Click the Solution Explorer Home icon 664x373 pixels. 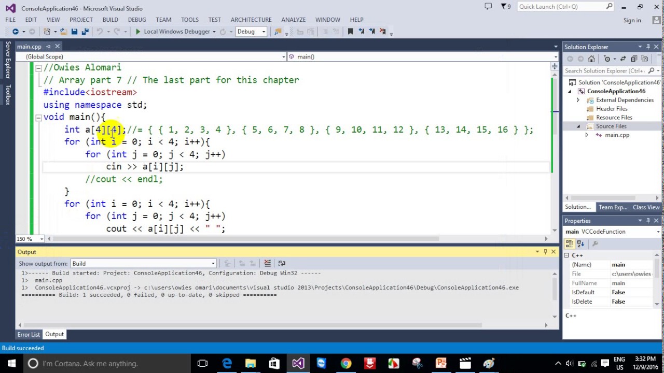point(591,59)
